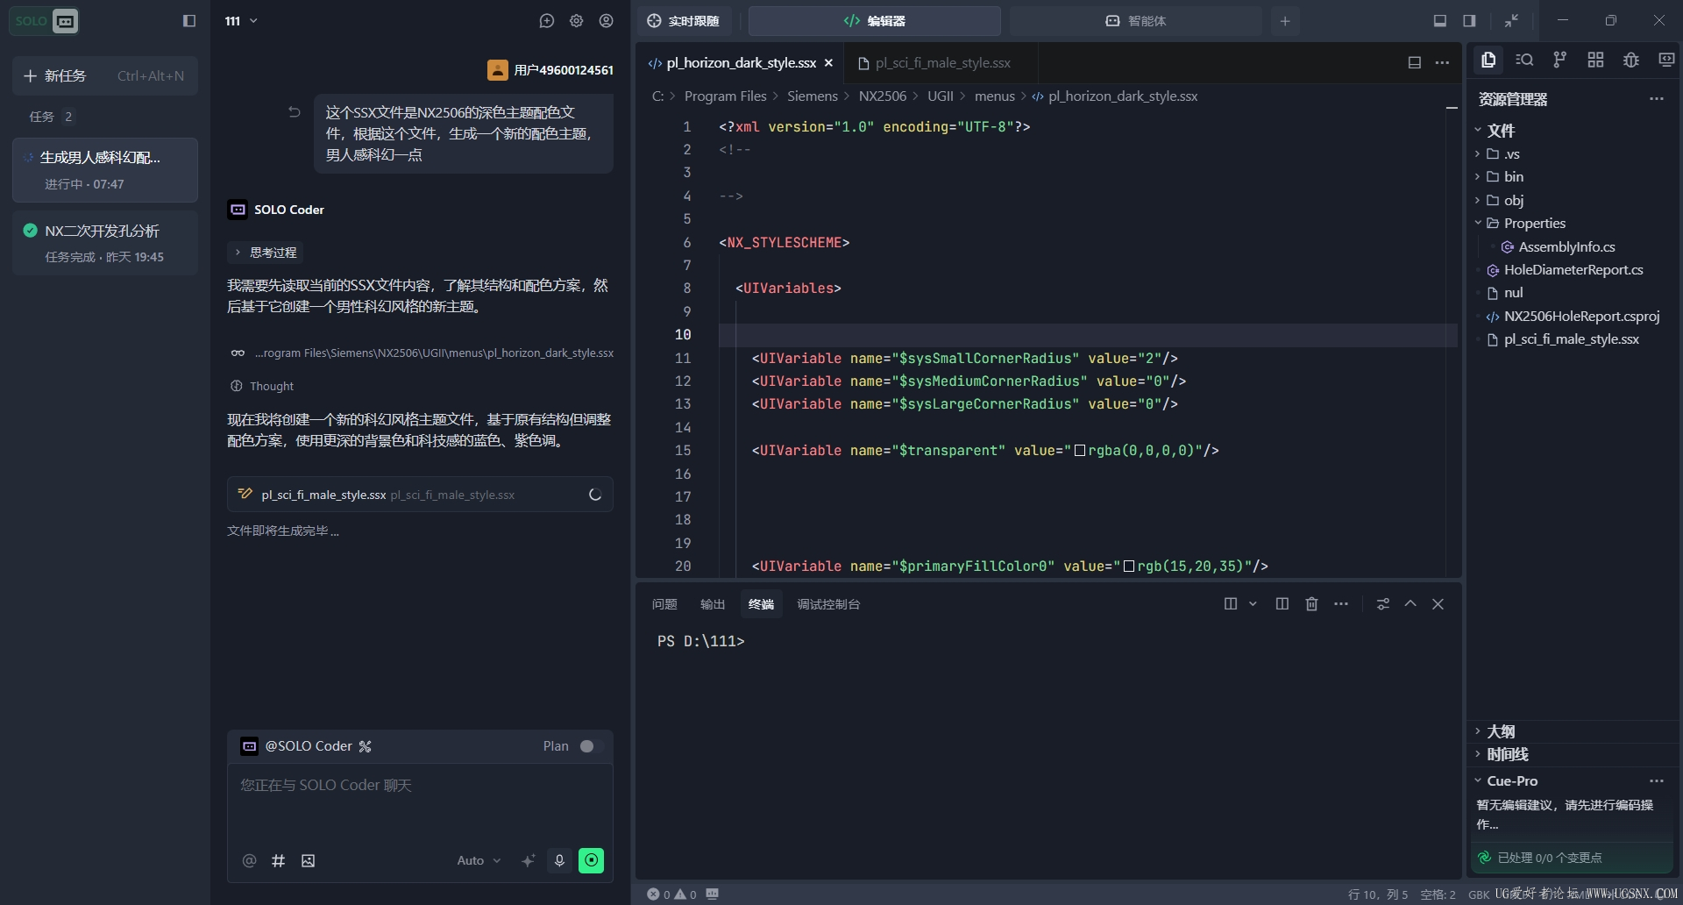
Task: Click the new chat icon in header
Action: pyautogui.click(x=546, y=21)
